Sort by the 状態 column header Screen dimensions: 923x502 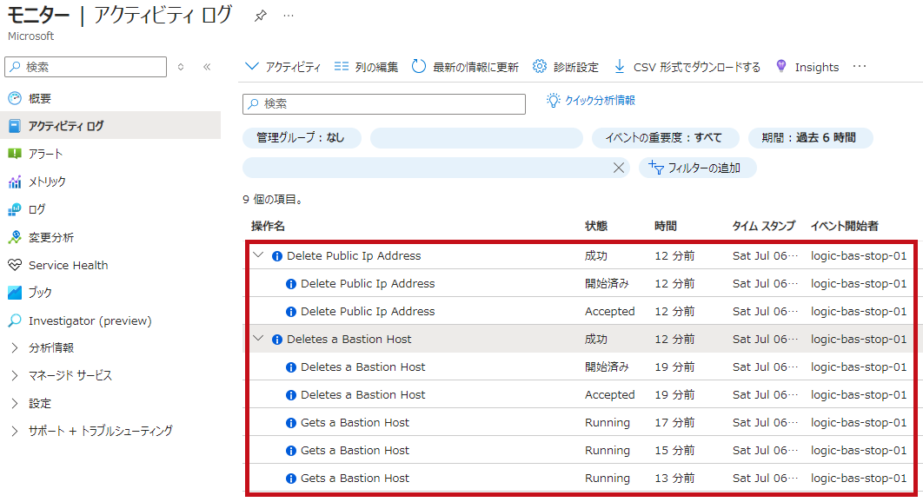pyautogui.click(x=595, y=226)
